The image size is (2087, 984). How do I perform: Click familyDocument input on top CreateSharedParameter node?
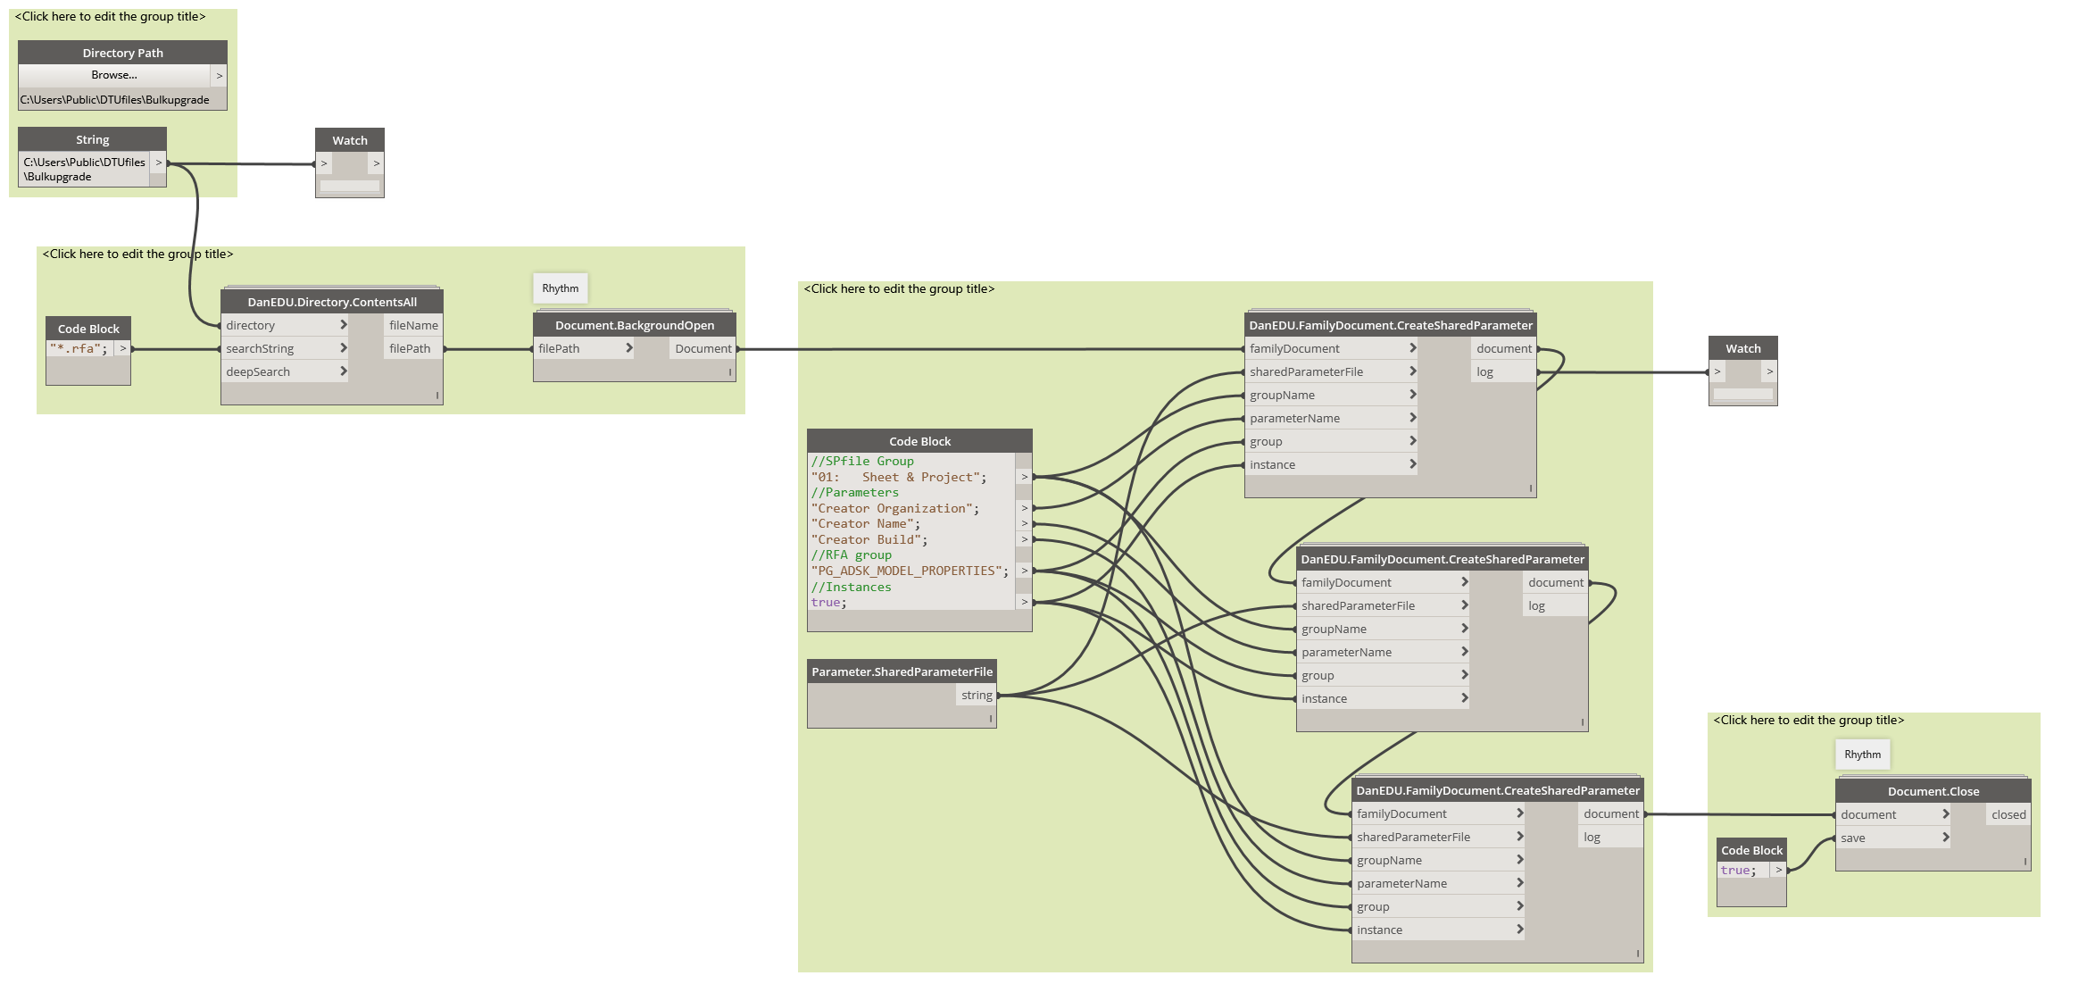coord(1332,348)
